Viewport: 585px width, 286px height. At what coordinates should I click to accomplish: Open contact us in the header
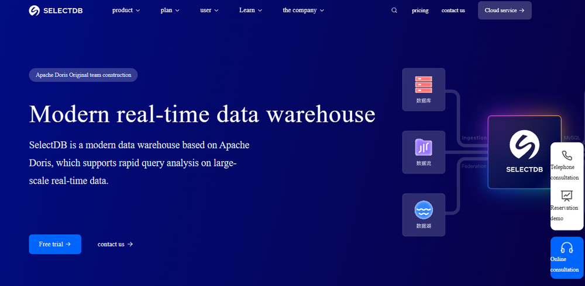453,11
